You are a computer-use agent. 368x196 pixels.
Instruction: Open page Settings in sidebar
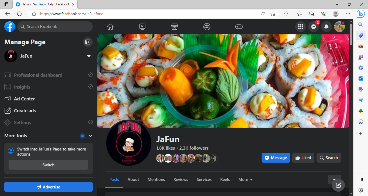(48, 122)
